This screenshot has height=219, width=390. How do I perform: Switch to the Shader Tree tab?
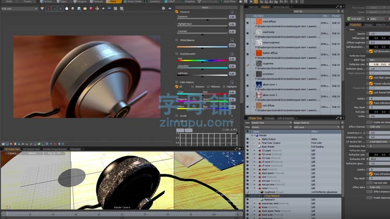click(x=255, y=118)
